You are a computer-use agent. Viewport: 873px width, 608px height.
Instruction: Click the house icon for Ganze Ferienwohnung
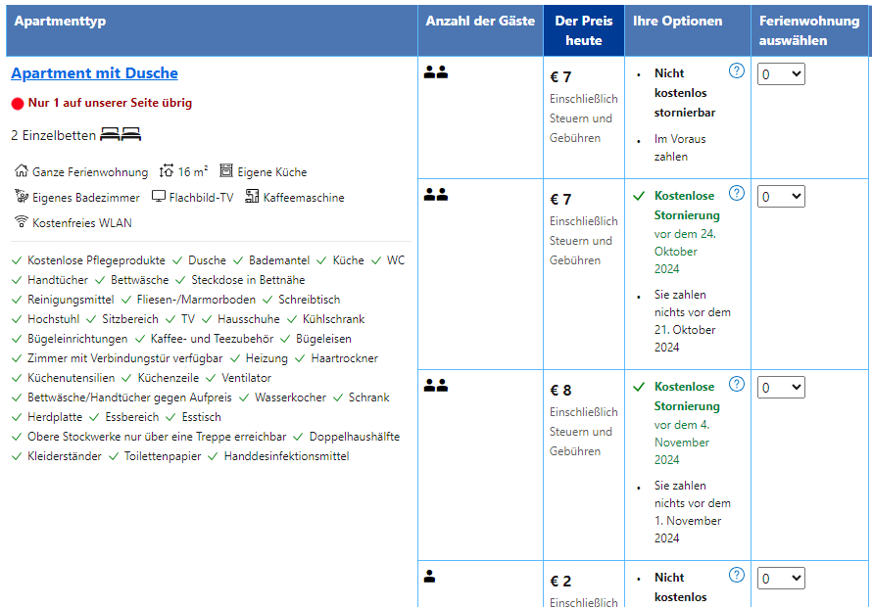click(22, 171)
